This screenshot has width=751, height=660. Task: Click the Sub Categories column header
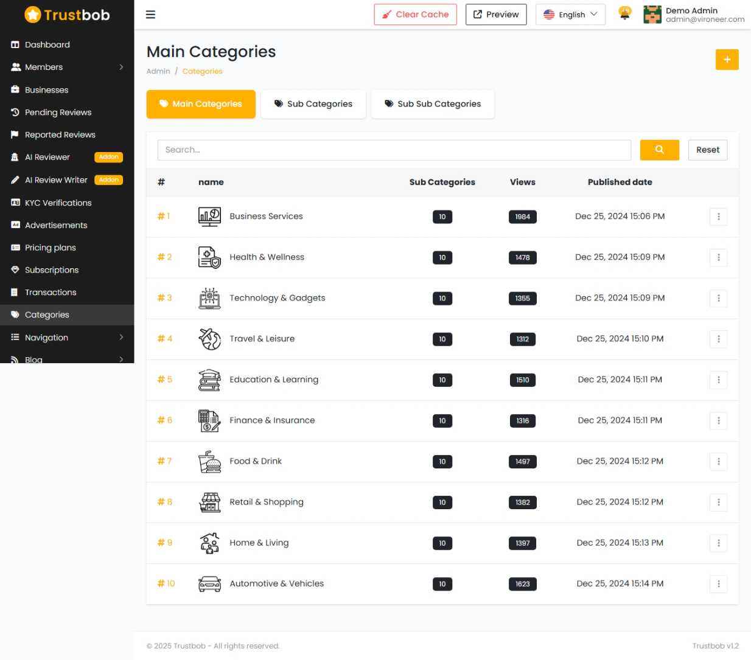point(442,182)
